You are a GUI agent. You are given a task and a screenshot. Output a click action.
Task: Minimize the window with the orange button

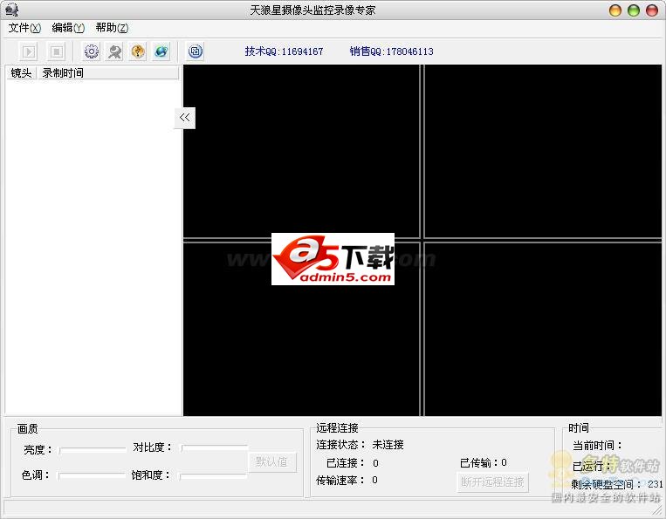(615, 10)
